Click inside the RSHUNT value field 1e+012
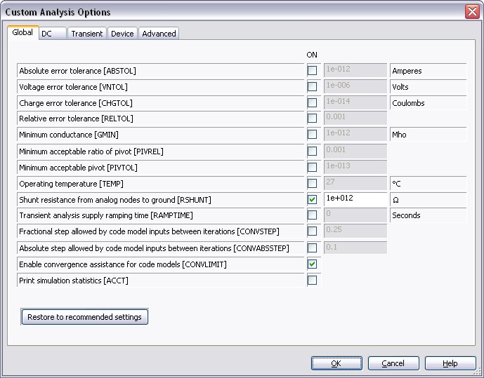This screenshot has width=484, height=378. point(355,199)
